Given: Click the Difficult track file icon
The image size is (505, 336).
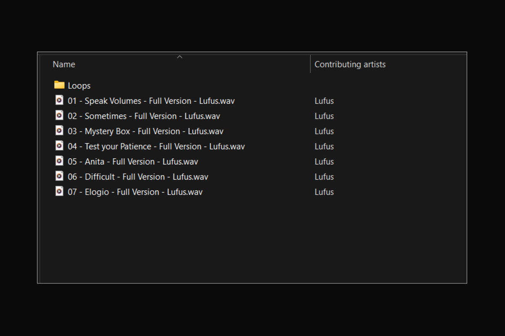Looking at the screenshot, I should 59,176.
